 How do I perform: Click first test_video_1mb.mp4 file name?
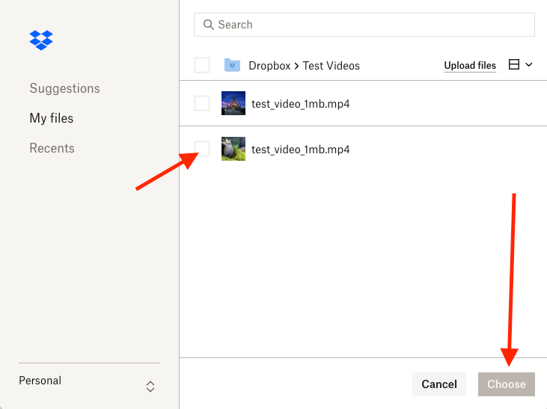[300, 104]
